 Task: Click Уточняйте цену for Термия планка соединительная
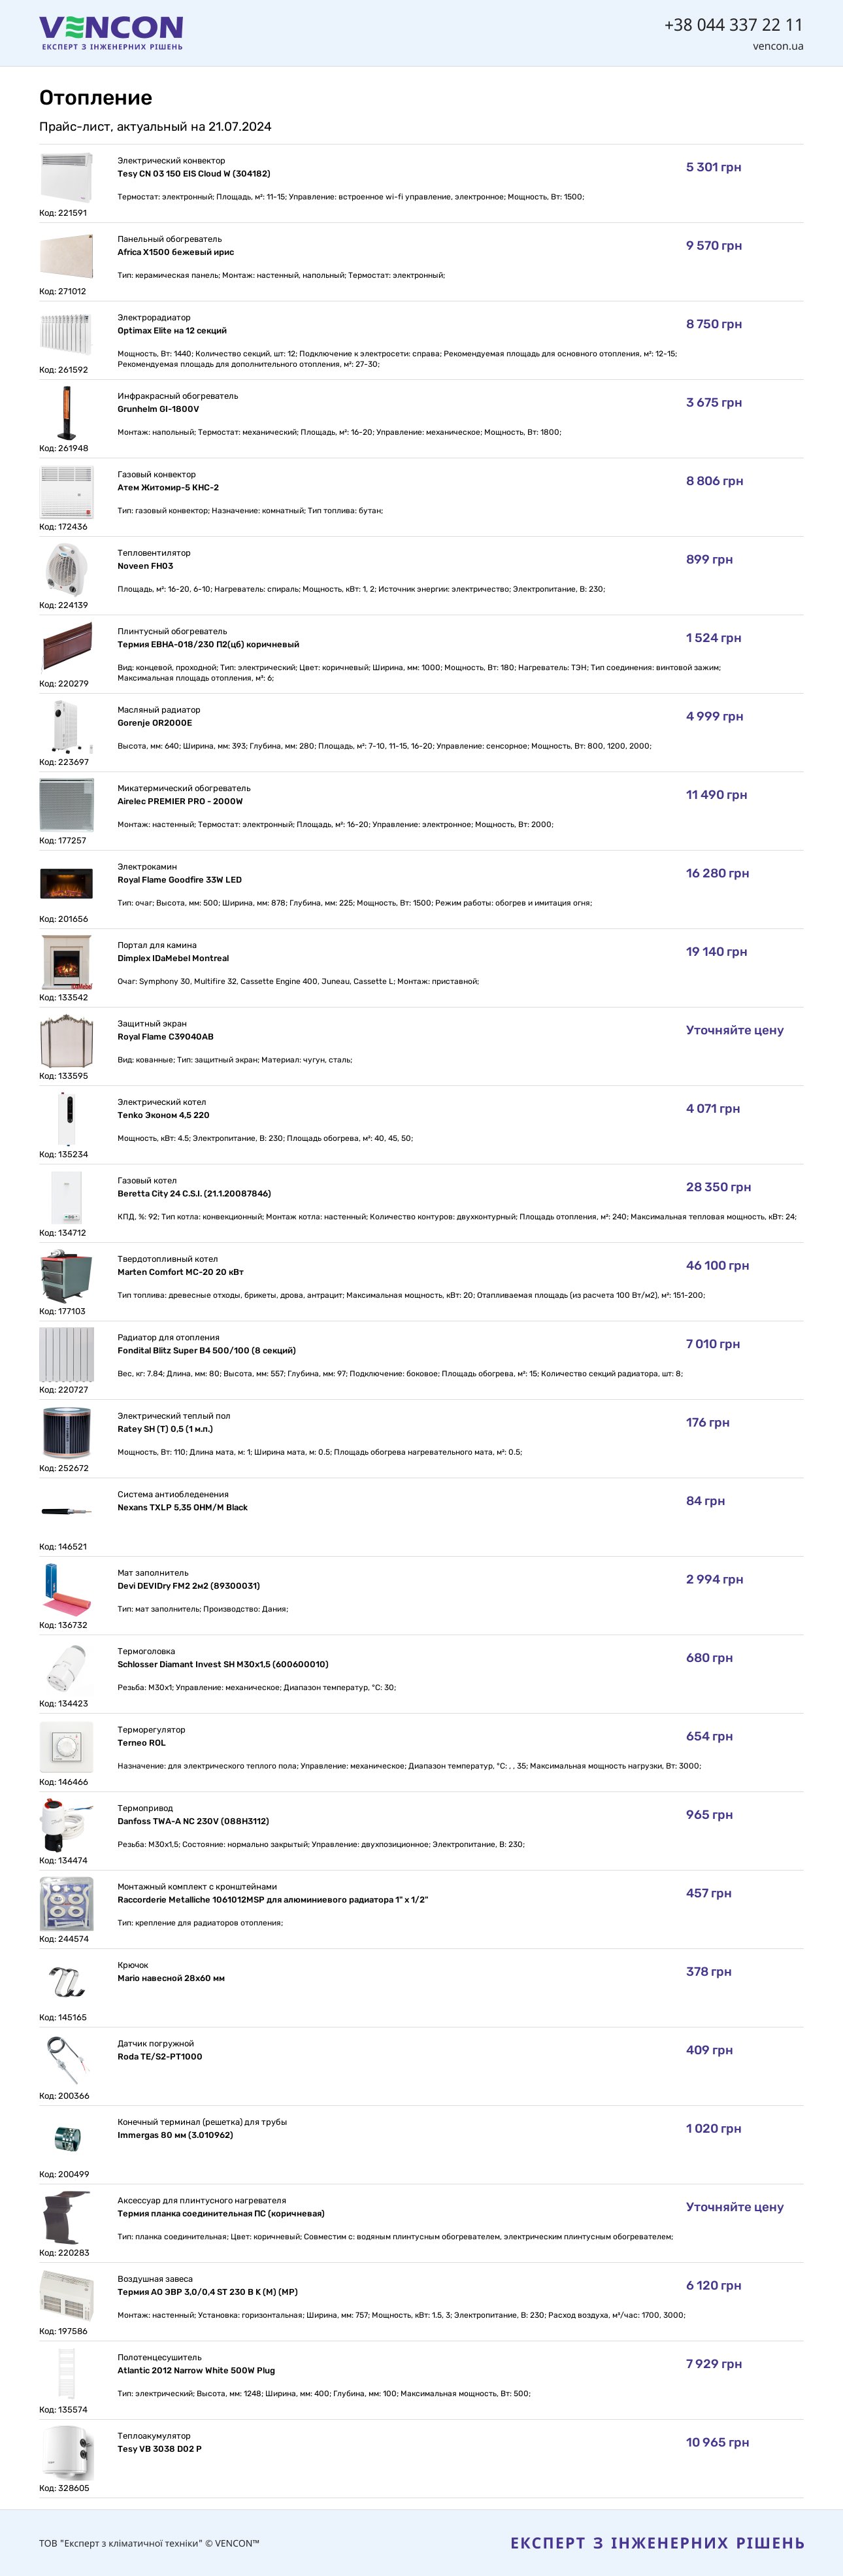735,2207
